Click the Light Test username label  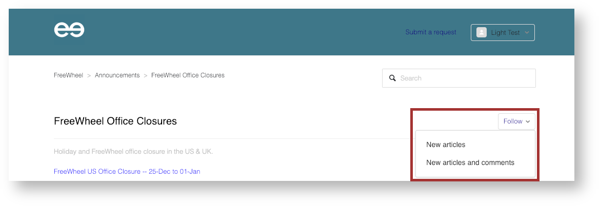tap(505, 33)
